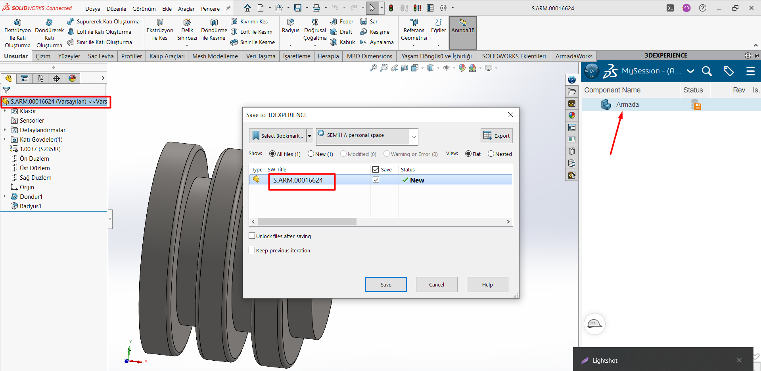Switch to the Sac Levha tab
The height and width of the screenshot is (371, 761).
pyautogui.click(x=101, y=56)
